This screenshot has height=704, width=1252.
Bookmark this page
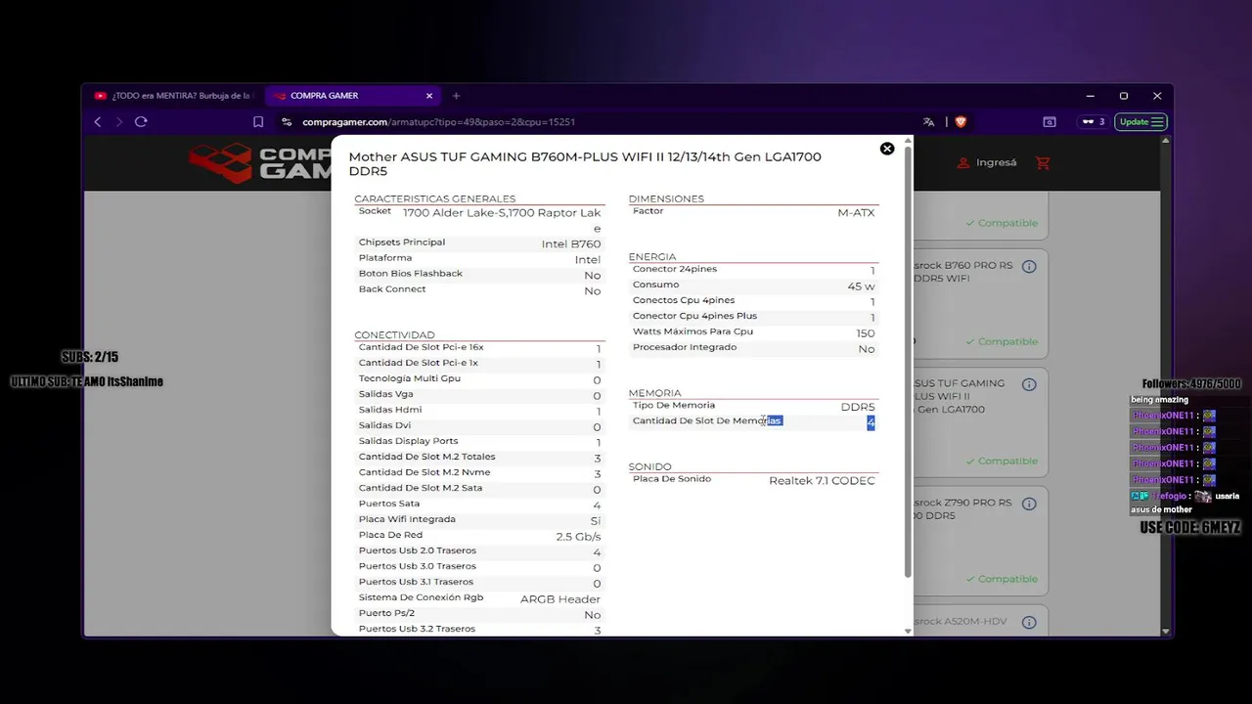(258, 122)
